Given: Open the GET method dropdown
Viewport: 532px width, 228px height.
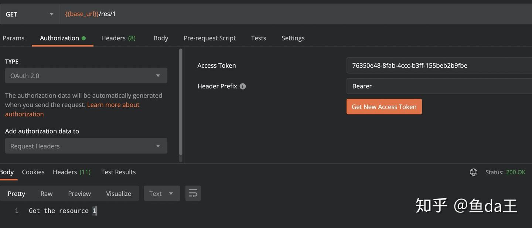Looking at the screenshot, I should pos(29,14).
